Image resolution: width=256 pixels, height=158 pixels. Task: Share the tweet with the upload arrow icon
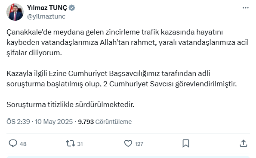coord(244,143)
